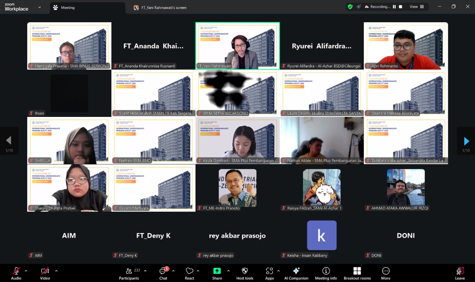Viewport: 475px width, 282px height.
Task: Switch to FT_Yani Rahmawati's screen tab
Action: (x=163, y=7)
